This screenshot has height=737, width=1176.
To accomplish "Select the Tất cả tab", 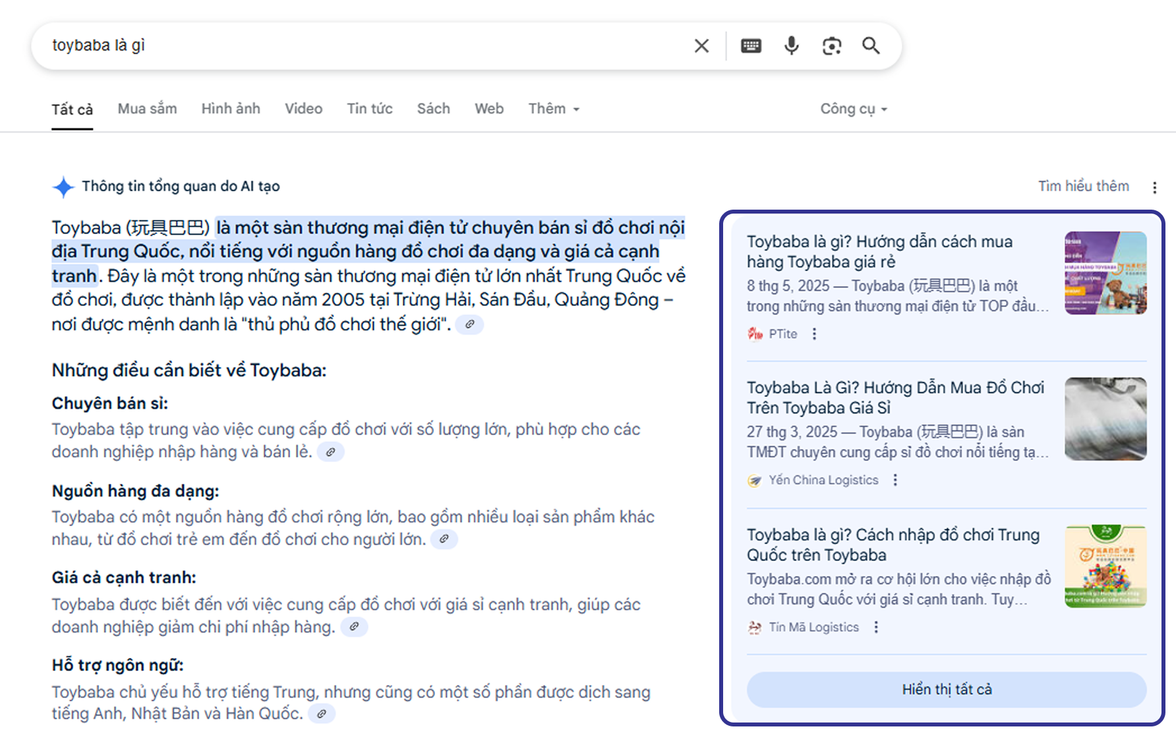I will tap(73, 109).
